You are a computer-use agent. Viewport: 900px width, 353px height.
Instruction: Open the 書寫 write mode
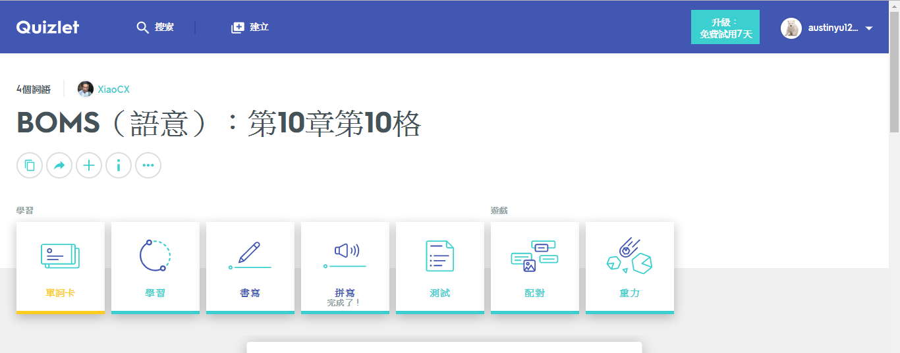tap(250, 268)
